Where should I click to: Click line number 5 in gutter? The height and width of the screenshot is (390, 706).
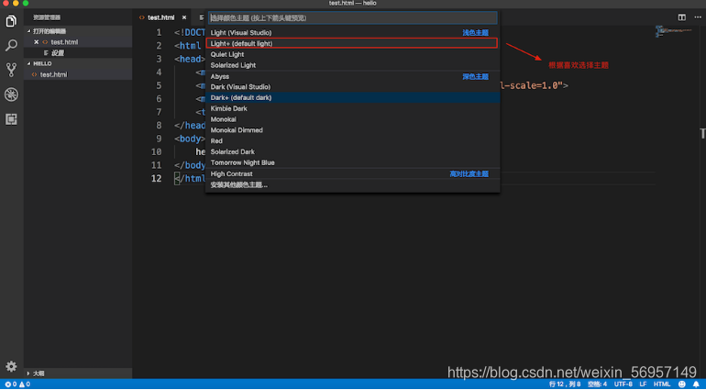159,85
